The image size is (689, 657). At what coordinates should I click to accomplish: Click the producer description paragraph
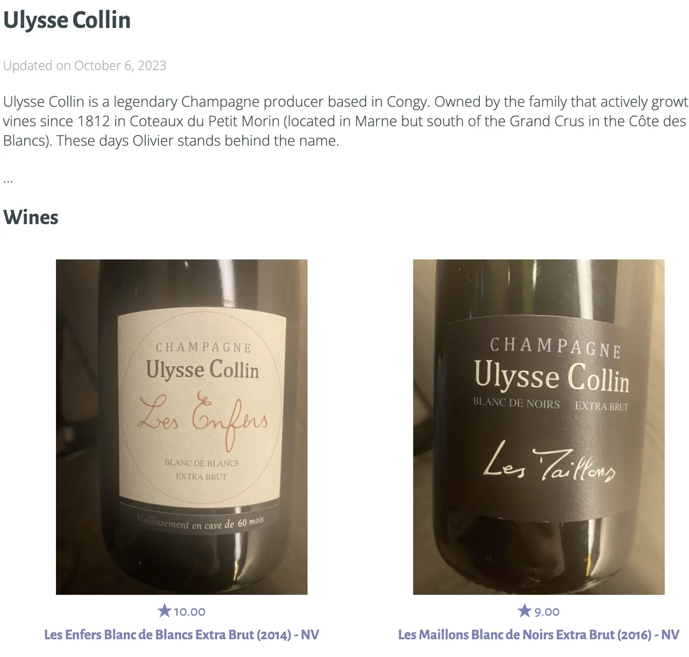[x=345, y=121]
